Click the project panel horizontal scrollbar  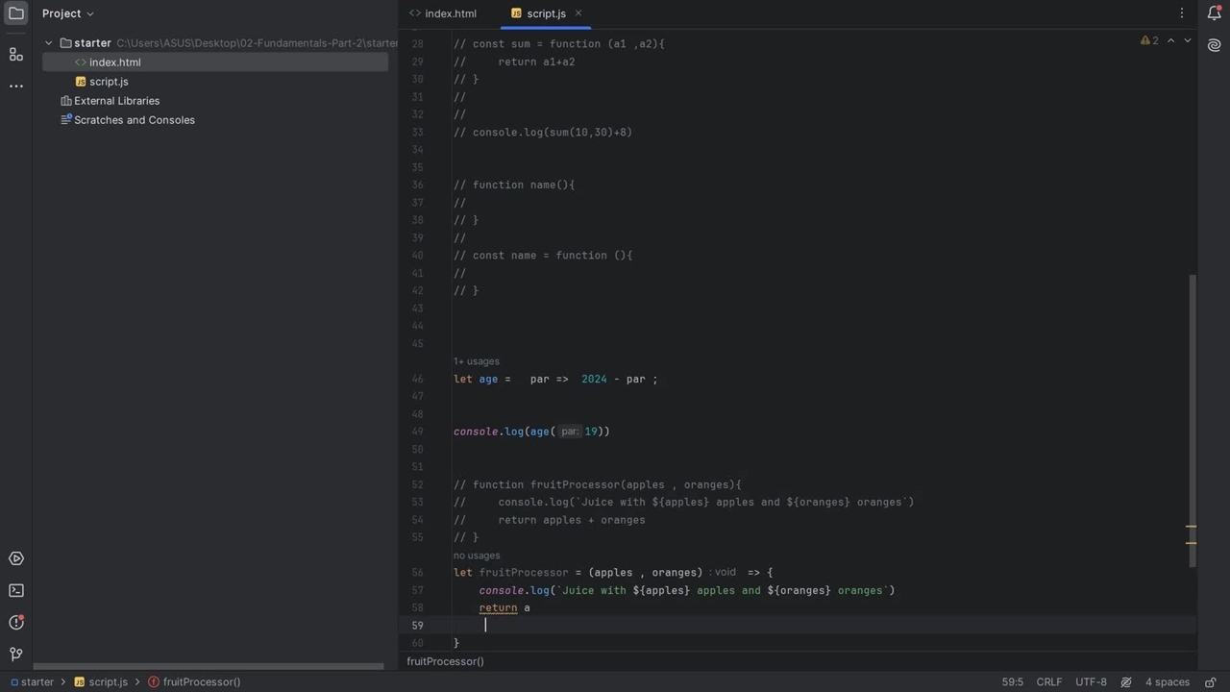point(209,666)
